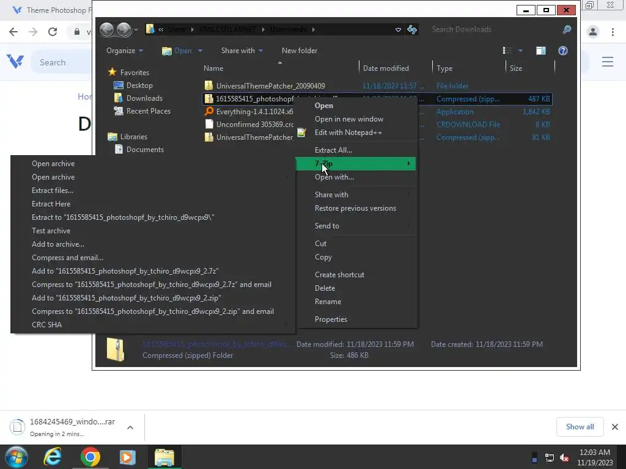Select the UniversalThemePatcher_20090409 folder
Screen dimensions: 626x469
click(x=270, y=85)
